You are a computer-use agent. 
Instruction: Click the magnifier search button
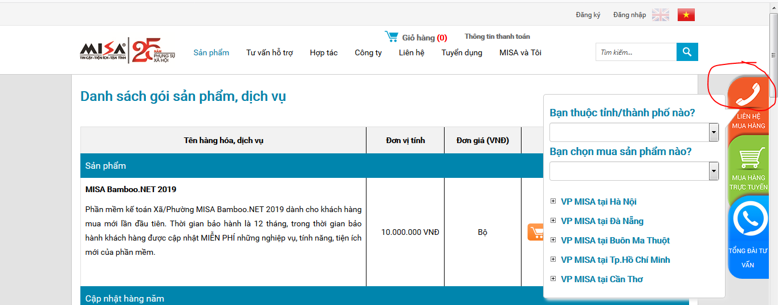click(x=687, y=52)
